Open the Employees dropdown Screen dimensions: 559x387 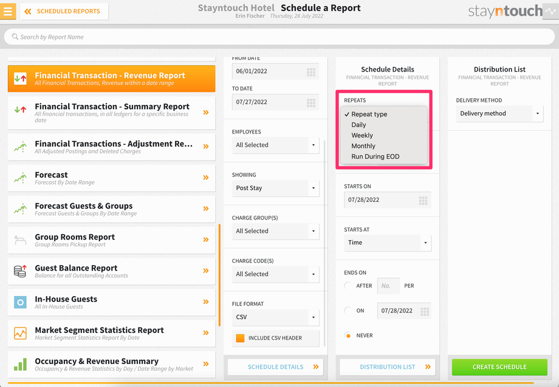(x=276, y=145)
